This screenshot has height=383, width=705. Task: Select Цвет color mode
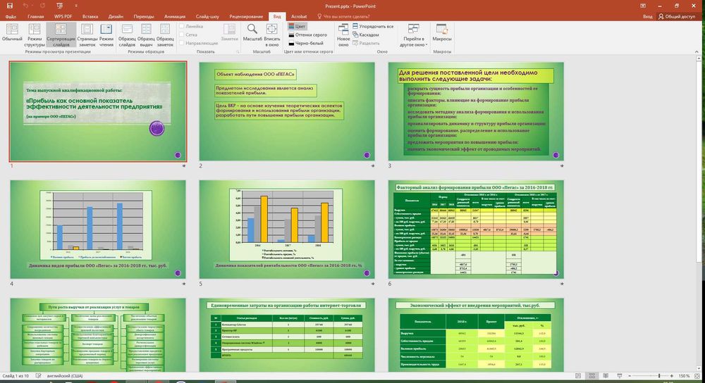pos(297,27)
